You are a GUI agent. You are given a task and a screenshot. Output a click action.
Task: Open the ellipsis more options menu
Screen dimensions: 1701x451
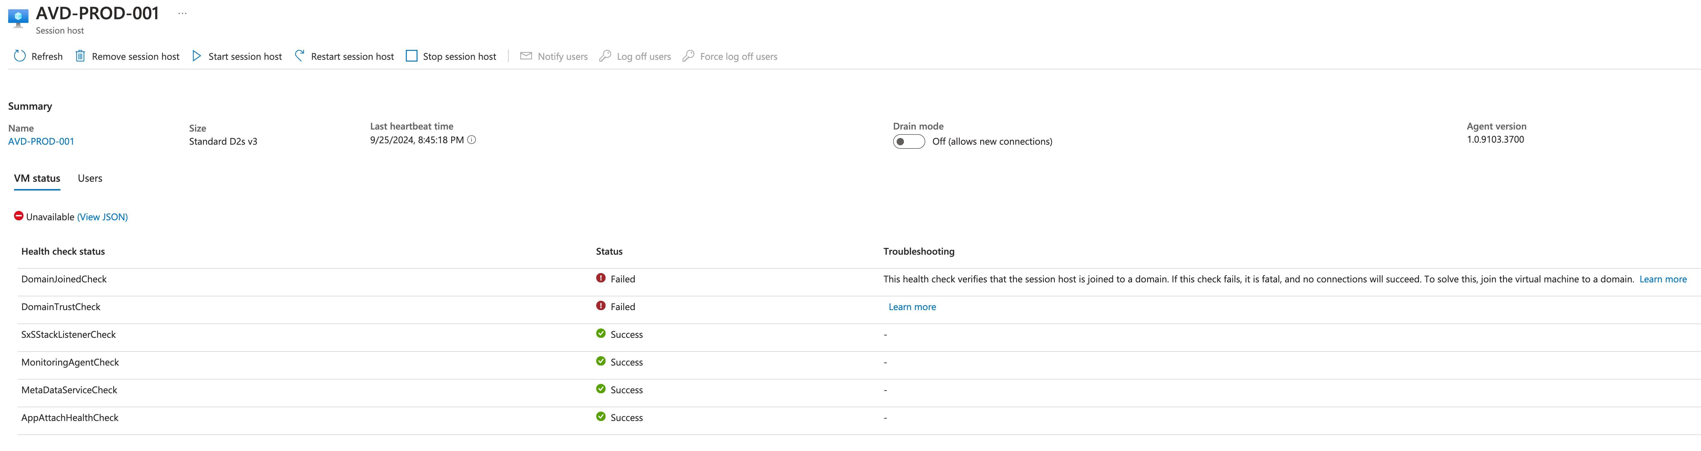click(183, 13)
